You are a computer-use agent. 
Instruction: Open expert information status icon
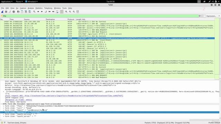tap(2, 123)
